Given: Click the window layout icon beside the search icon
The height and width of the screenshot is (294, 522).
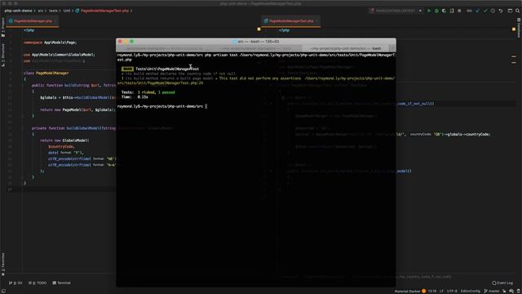Looking at the screenshot, I should click(x=510, y=11).
